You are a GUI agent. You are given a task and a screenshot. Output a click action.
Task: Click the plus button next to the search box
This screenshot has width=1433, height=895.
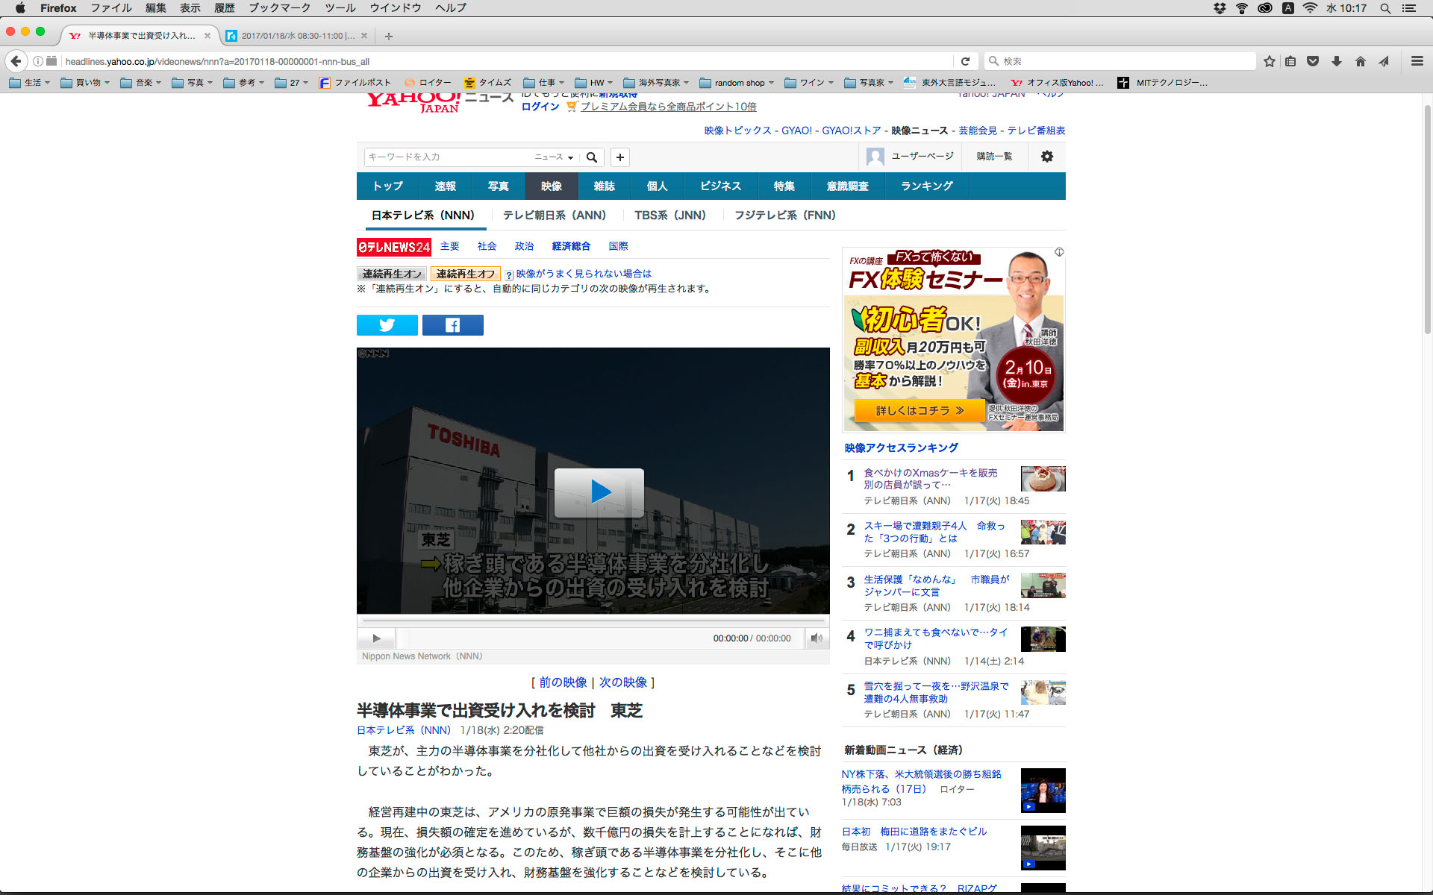coord(619,157)
